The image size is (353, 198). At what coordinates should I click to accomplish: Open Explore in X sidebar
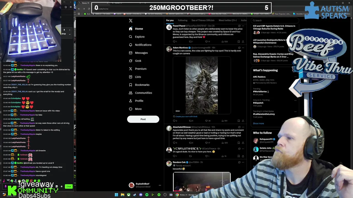click(137, 37)
